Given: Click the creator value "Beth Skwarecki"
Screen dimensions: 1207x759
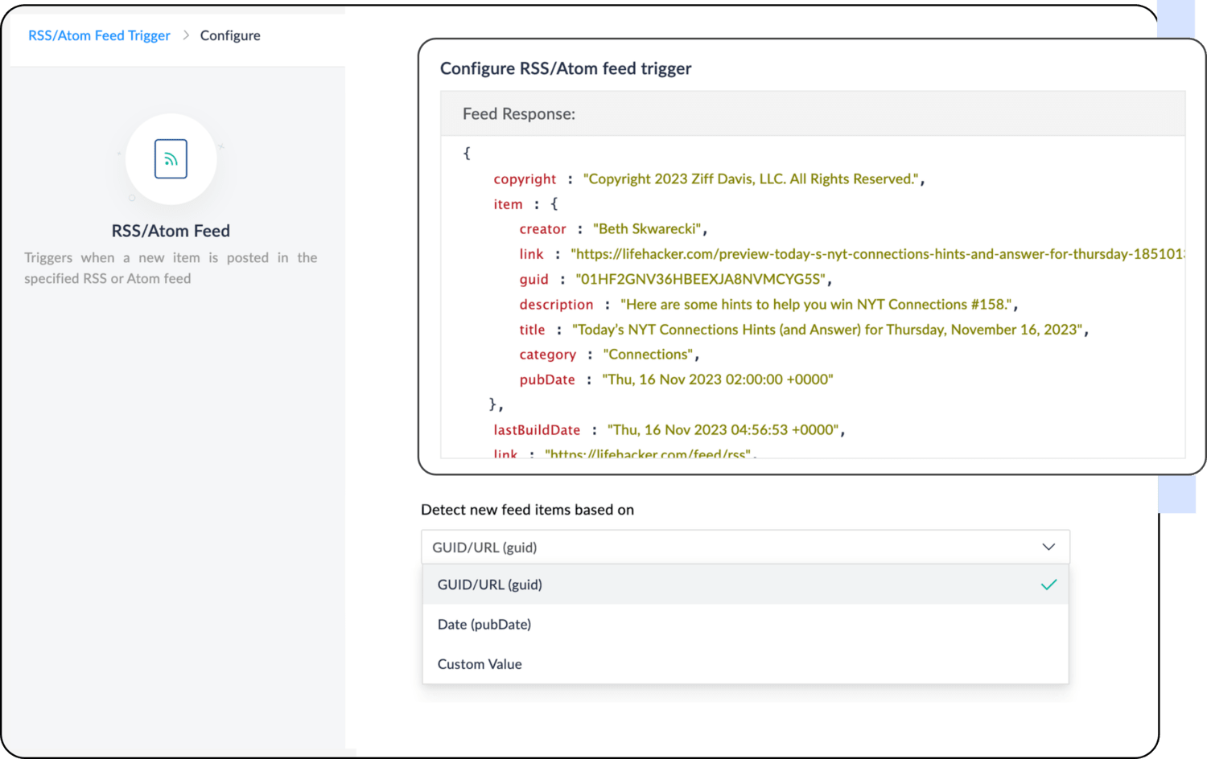Looking at the screenshot, I should coord(647,229).
